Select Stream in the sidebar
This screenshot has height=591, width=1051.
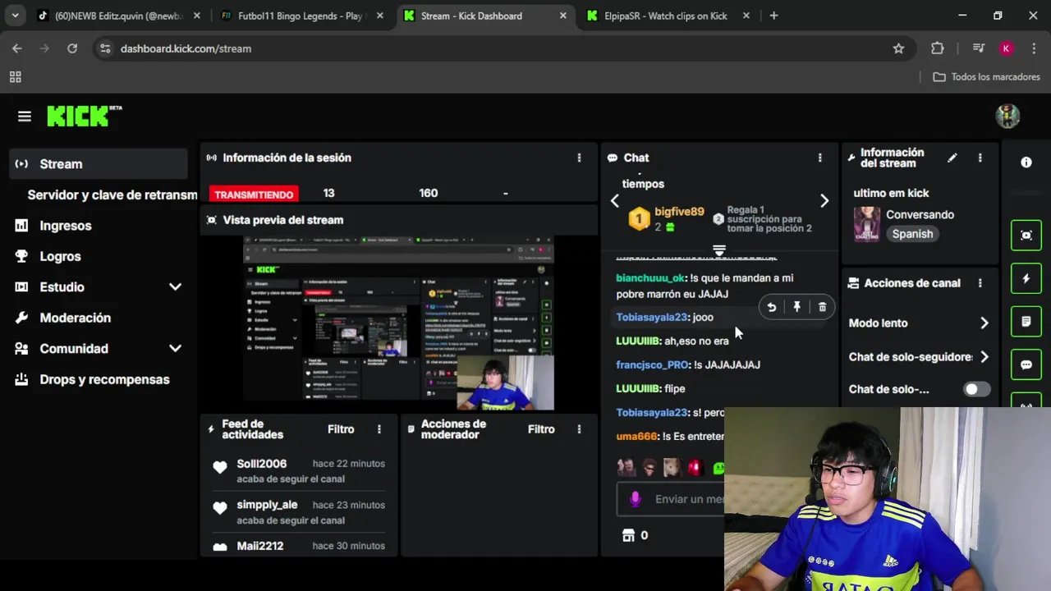(99, 164)
